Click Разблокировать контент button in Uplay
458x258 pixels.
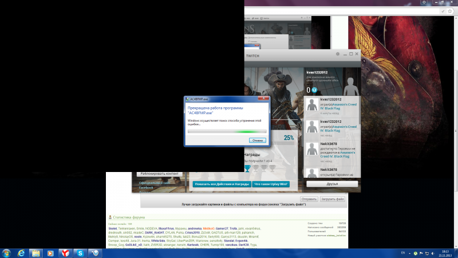click(160, 174)
